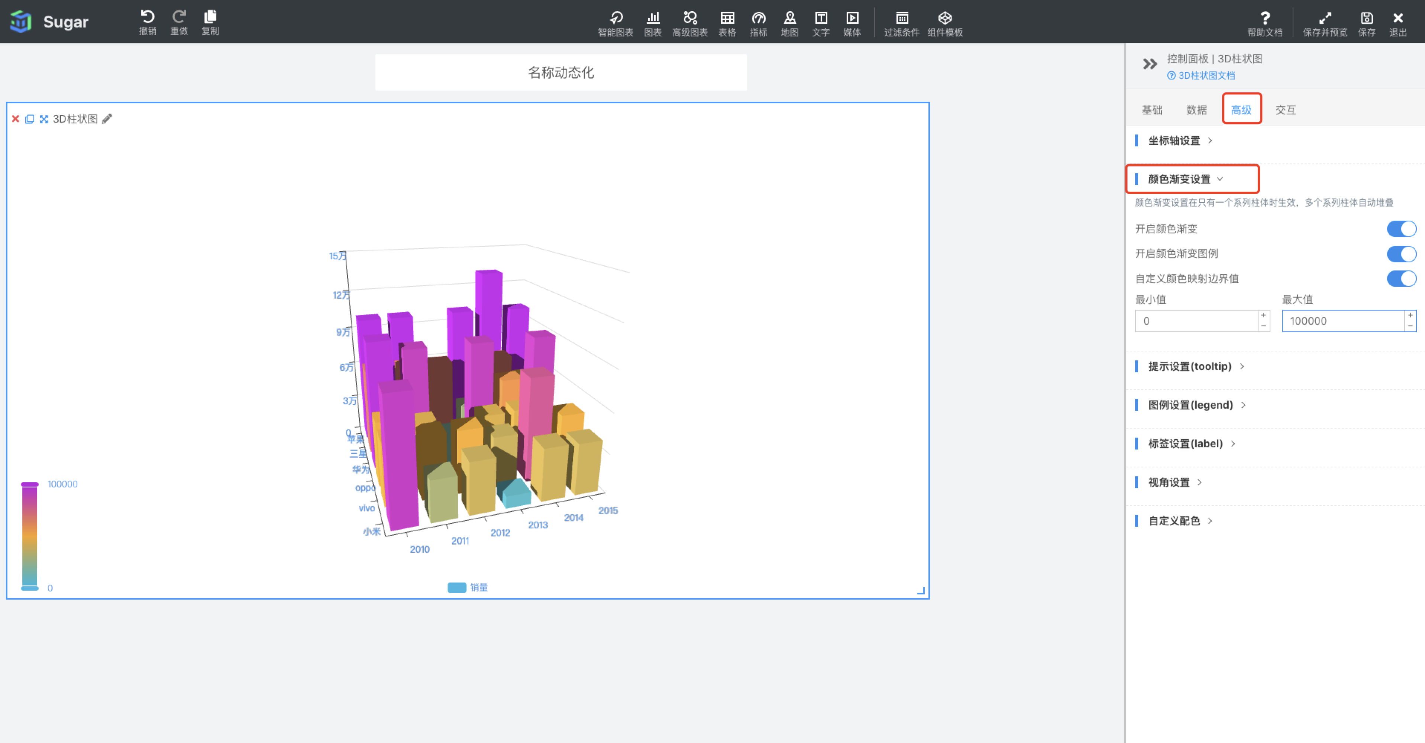Toggle 销量 legend series visibility
This screenshot has width=1425, height=743.
point(468,587)
